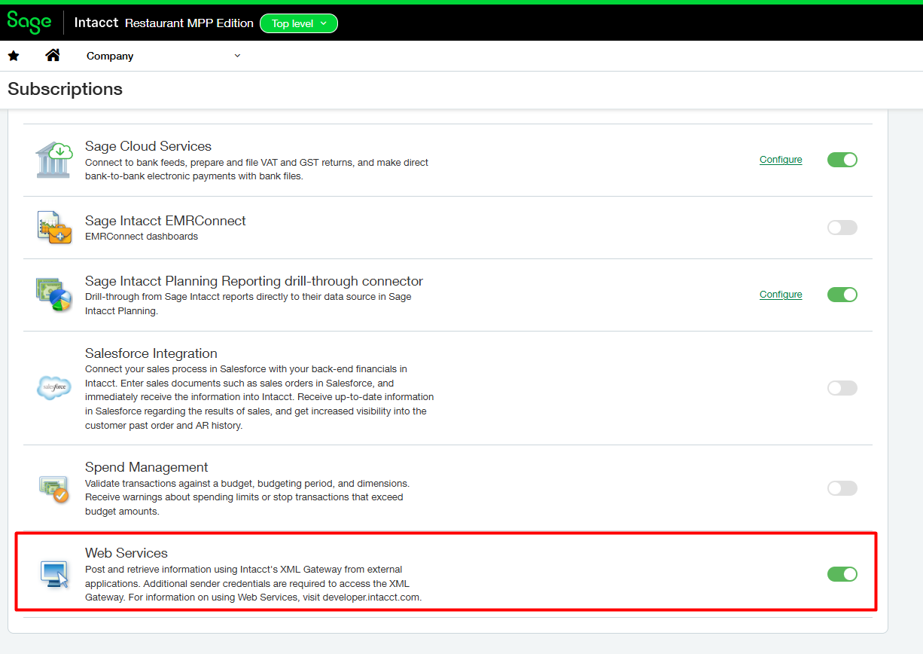The image size is (923, 654).
Task: Turn off Planning Reporting drill-through connector toggle
Action: pos(842,295)
